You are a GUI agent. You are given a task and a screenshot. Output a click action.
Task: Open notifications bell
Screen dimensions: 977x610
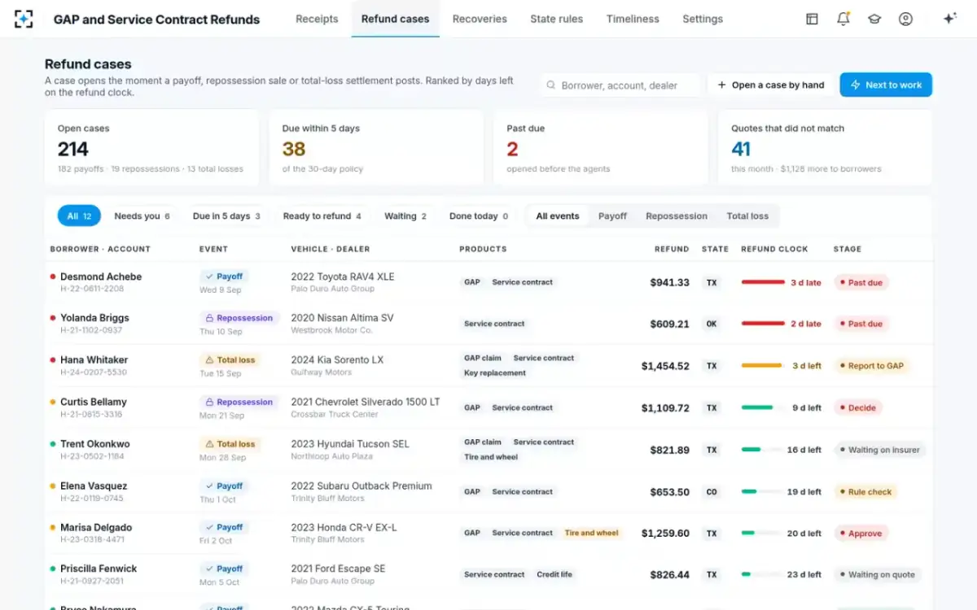coord(843,19)
